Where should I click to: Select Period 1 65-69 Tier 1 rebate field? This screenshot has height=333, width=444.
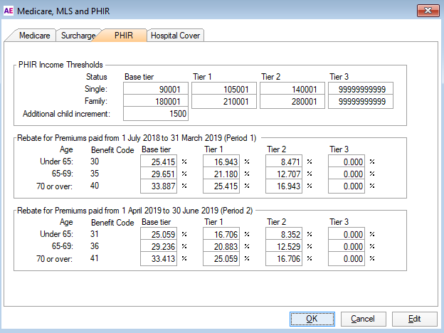coord(223,174)
